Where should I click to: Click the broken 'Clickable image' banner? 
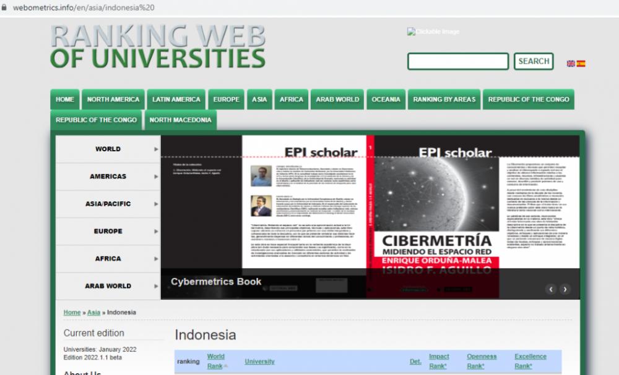tap(433, 32)
